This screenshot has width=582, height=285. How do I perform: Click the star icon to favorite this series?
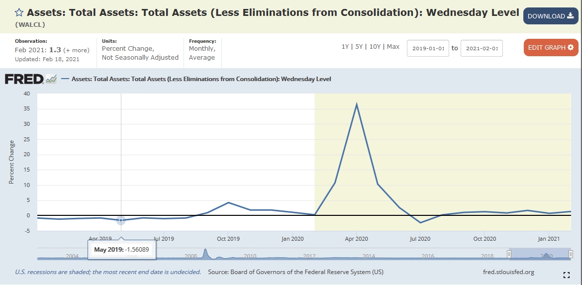19,12
